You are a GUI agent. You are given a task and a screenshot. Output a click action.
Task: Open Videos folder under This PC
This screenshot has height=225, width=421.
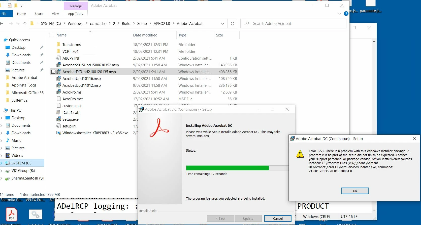point(17,155)
